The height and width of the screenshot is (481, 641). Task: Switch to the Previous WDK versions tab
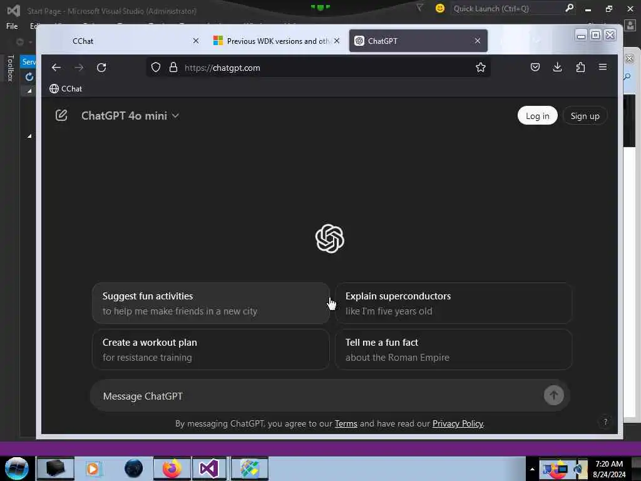(x=277, y=41)
